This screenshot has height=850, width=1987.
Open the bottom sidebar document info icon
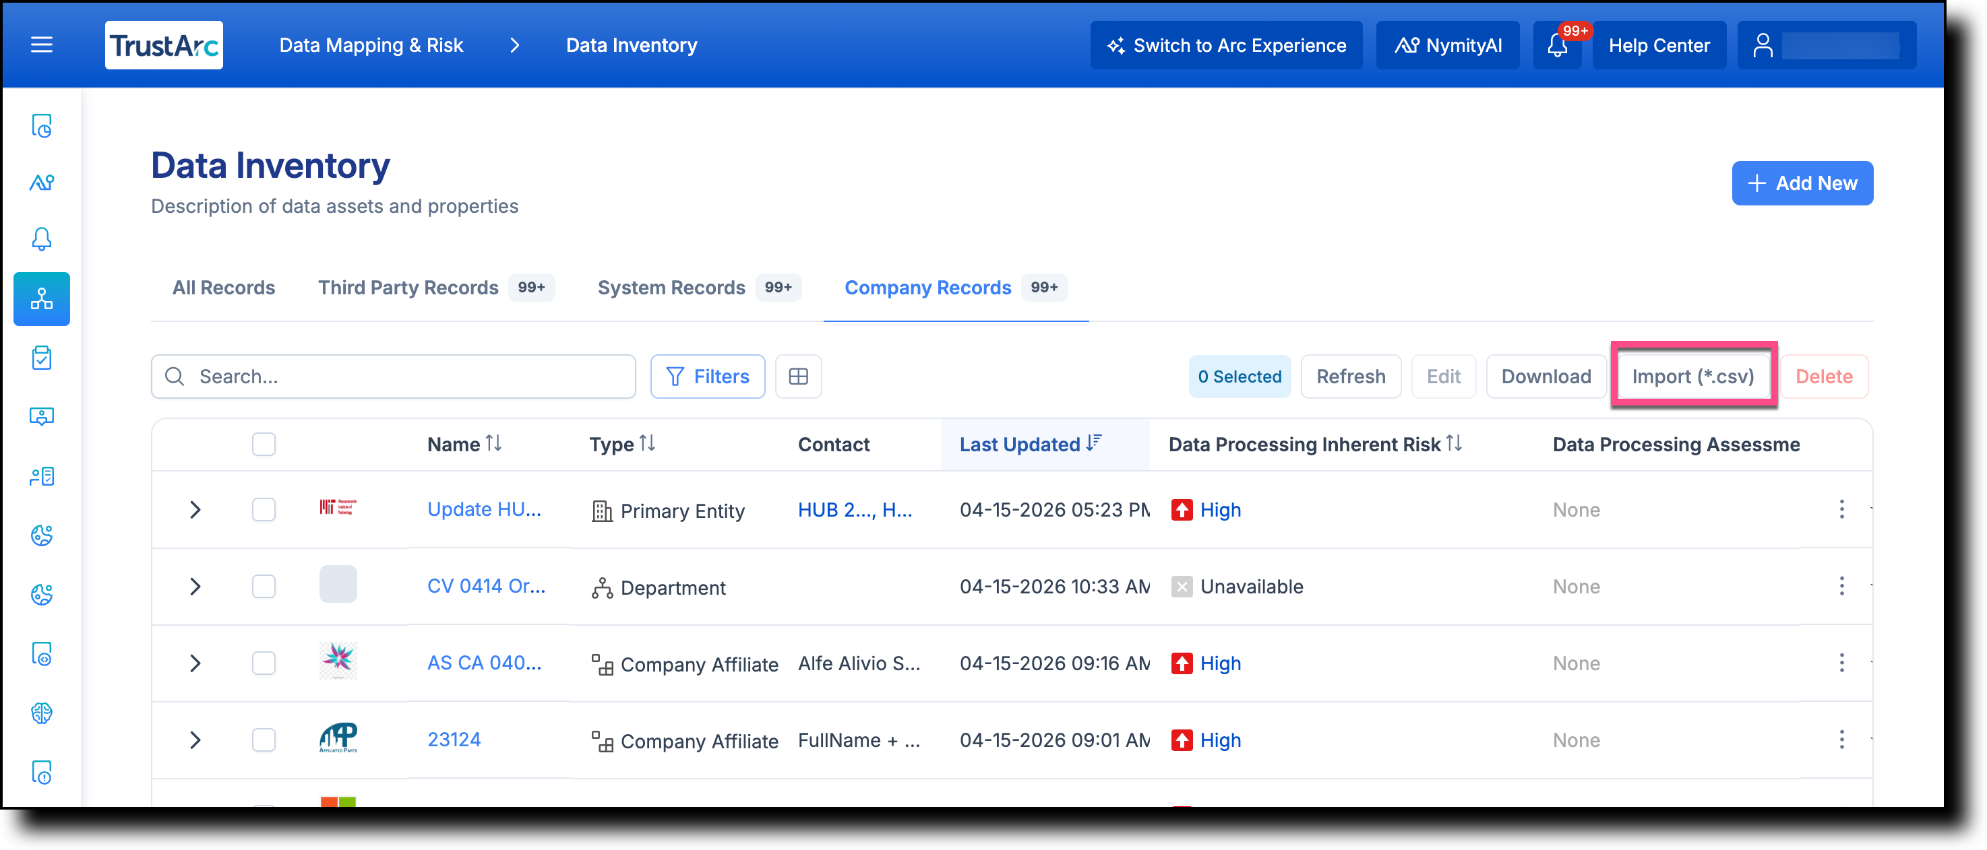tap(42, 772)
